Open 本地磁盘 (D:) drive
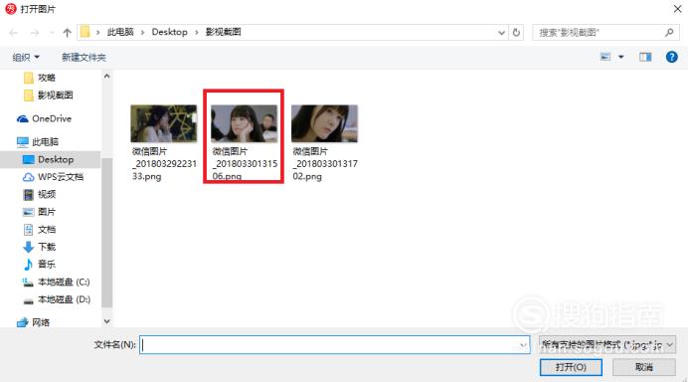 pyautogui.click(x=56, y=299)
